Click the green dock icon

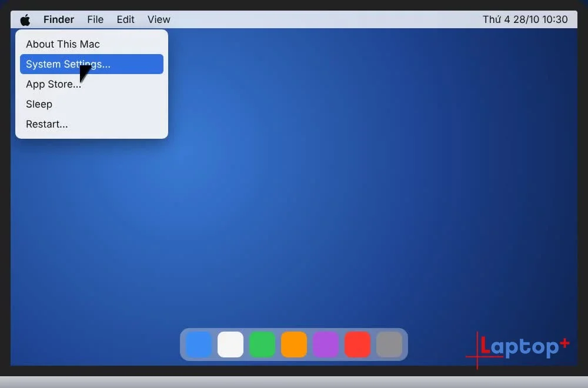click(262, 344)
